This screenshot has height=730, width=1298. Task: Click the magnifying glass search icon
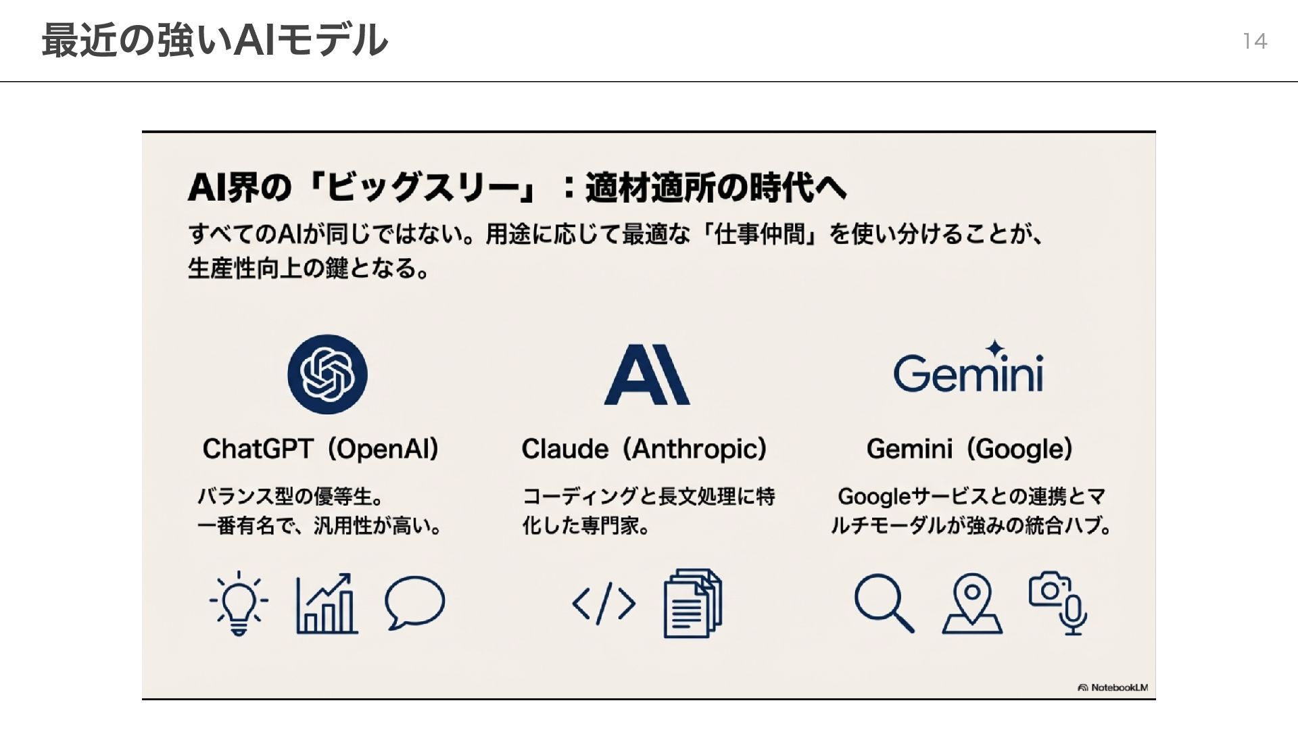tap(884, 603)
